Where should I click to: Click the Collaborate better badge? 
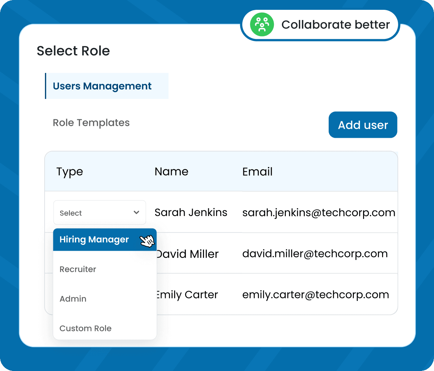click(320, 25)
